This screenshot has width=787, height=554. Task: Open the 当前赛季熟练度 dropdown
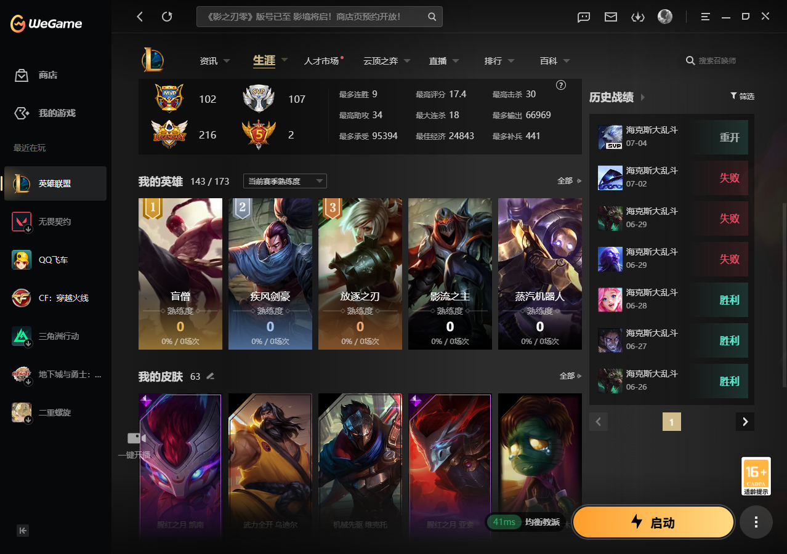point(285,181)
